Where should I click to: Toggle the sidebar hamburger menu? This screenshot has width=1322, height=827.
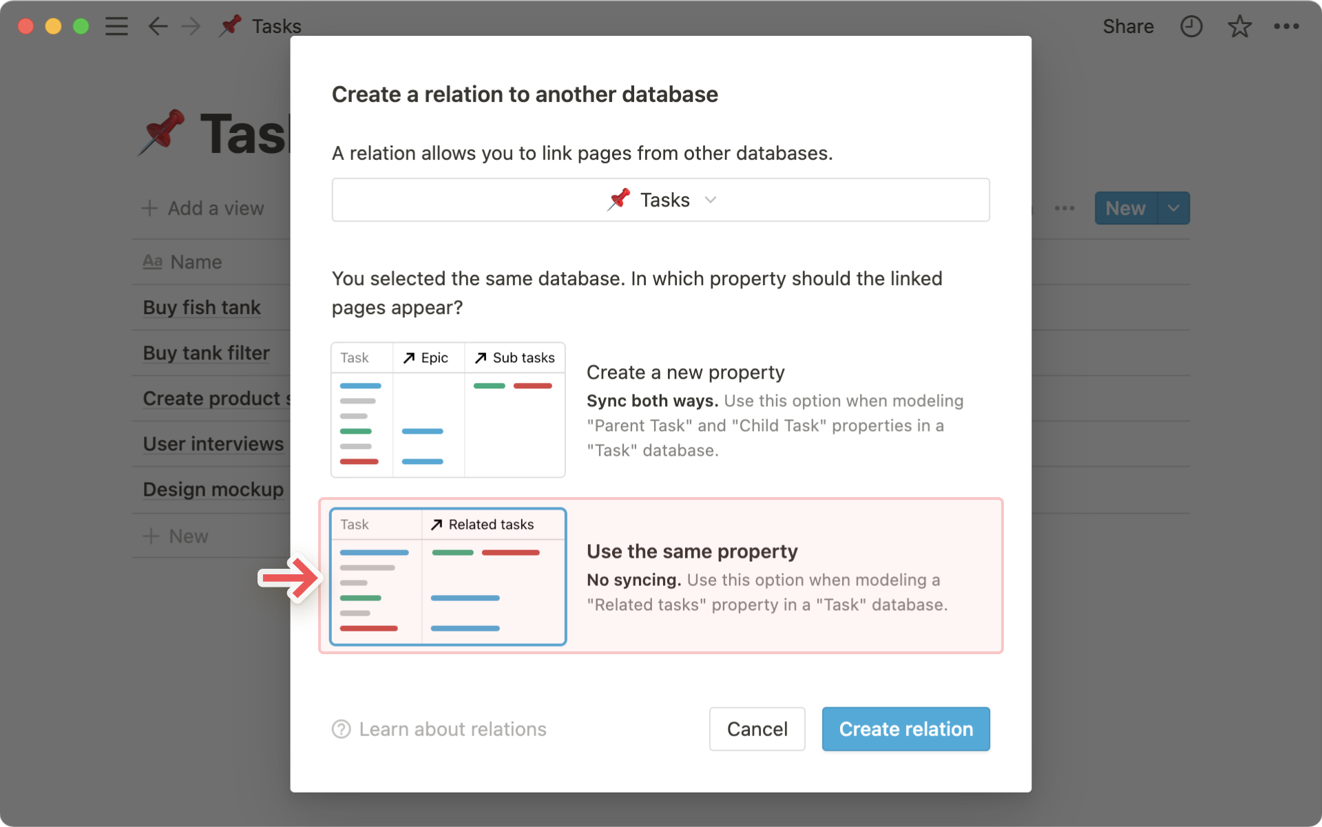coord(116,26)
